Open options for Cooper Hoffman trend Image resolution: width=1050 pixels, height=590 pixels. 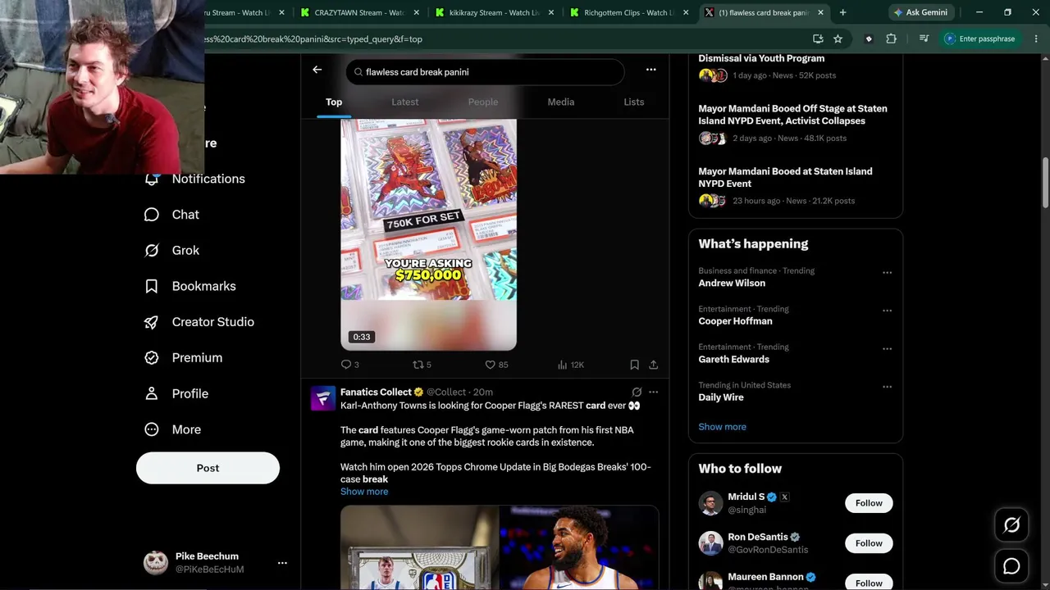pyautogui.click(x=887, y=311)
